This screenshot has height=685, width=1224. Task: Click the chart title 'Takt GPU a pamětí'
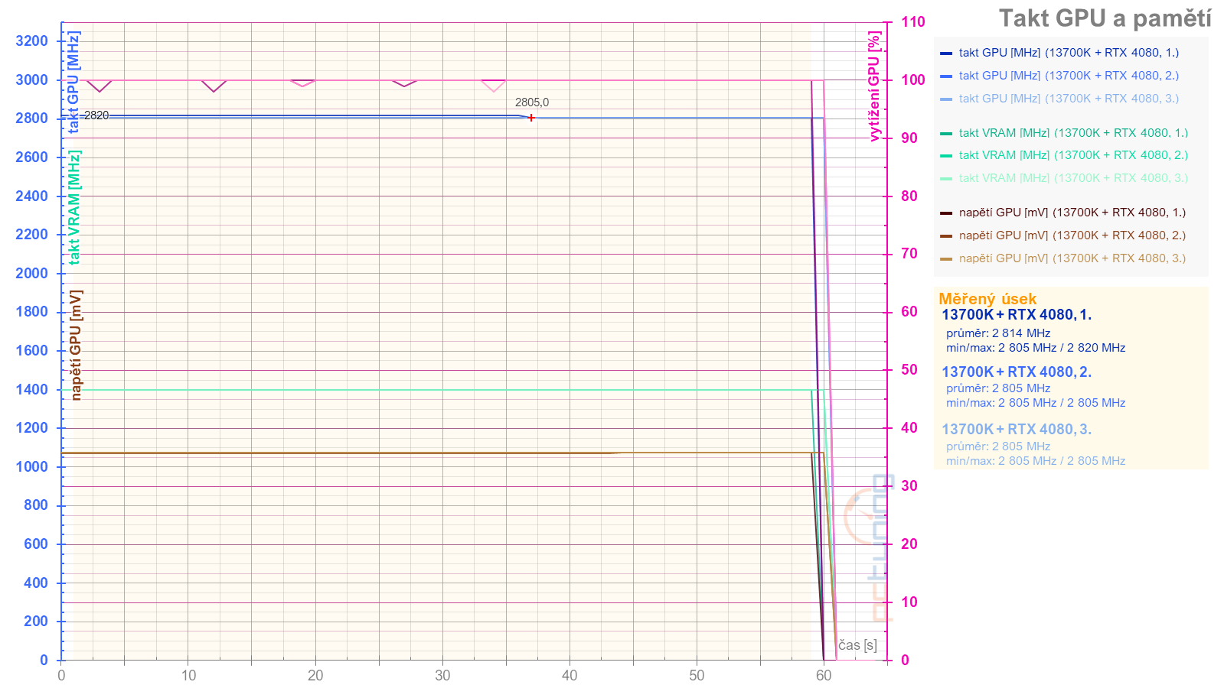1105,18
